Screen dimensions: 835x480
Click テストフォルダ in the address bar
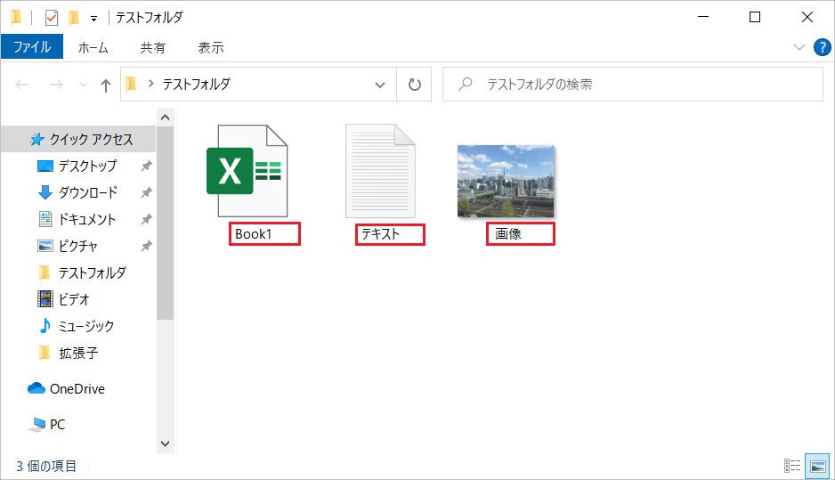[196, 85]
